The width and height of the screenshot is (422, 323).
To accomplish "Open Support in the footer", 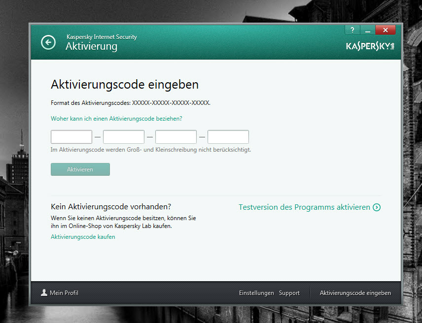I will click(x=289, y=293).
